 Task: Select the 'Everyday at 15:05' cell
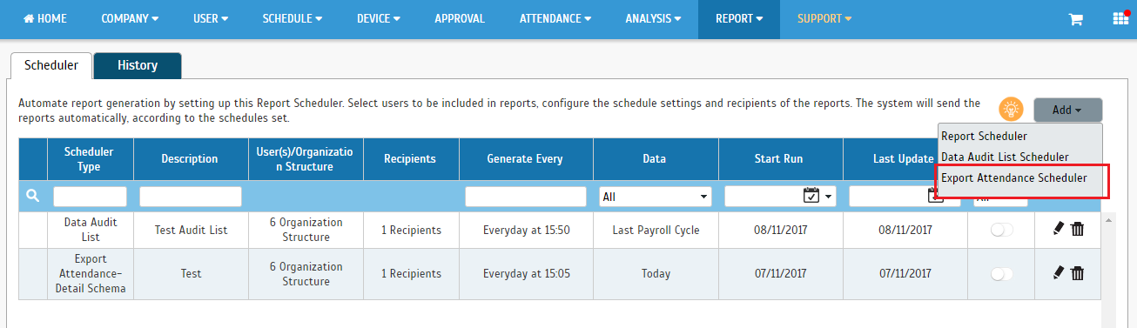pyautogui.click(x=526, y=274)
